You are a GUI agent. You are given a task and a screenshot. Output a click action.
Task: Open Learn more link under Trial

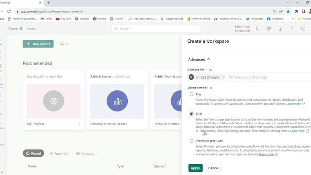297,131
